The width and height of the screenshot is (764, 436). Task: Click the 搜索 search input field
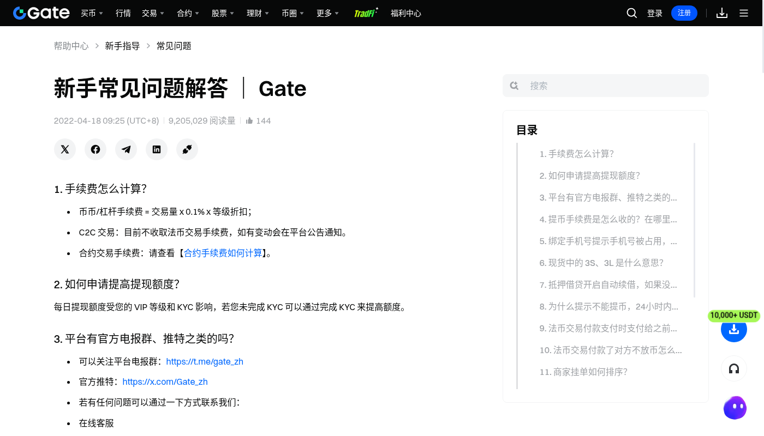click(x=606, y=86)
